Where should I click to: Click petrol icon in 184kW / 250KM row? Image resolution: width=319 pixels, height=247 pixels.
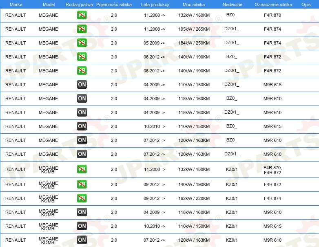(82, 43)
